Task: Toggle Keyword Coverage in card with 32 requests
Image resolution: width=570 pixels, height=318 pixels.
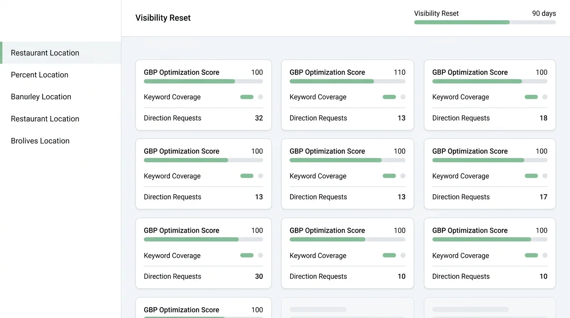Action: point(251,97)
